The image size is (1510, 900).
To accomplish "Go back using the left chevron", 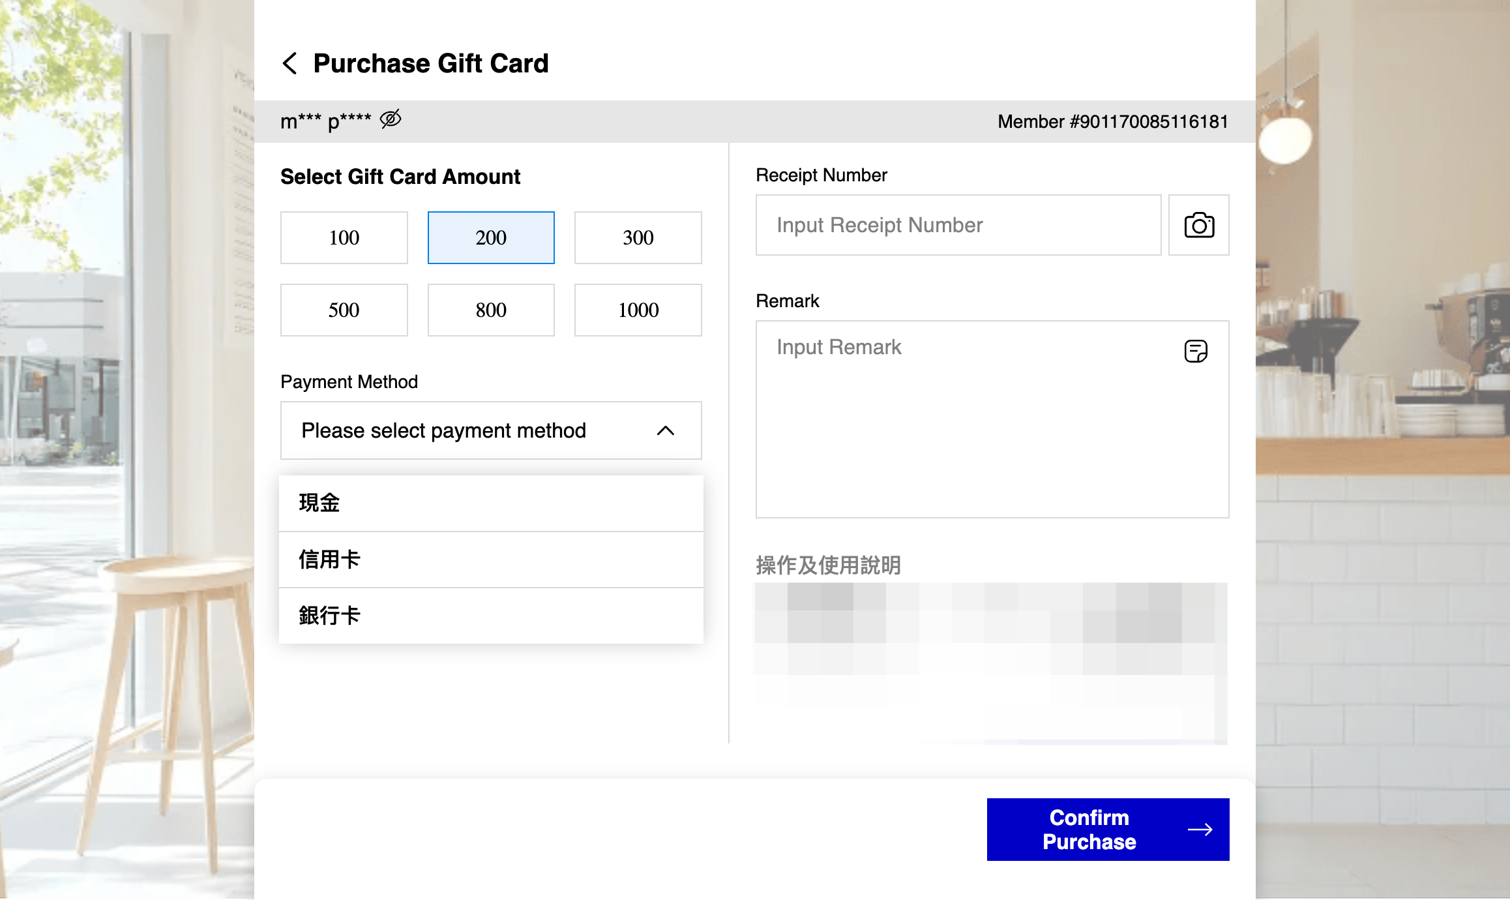I will [x=290, y=64].
